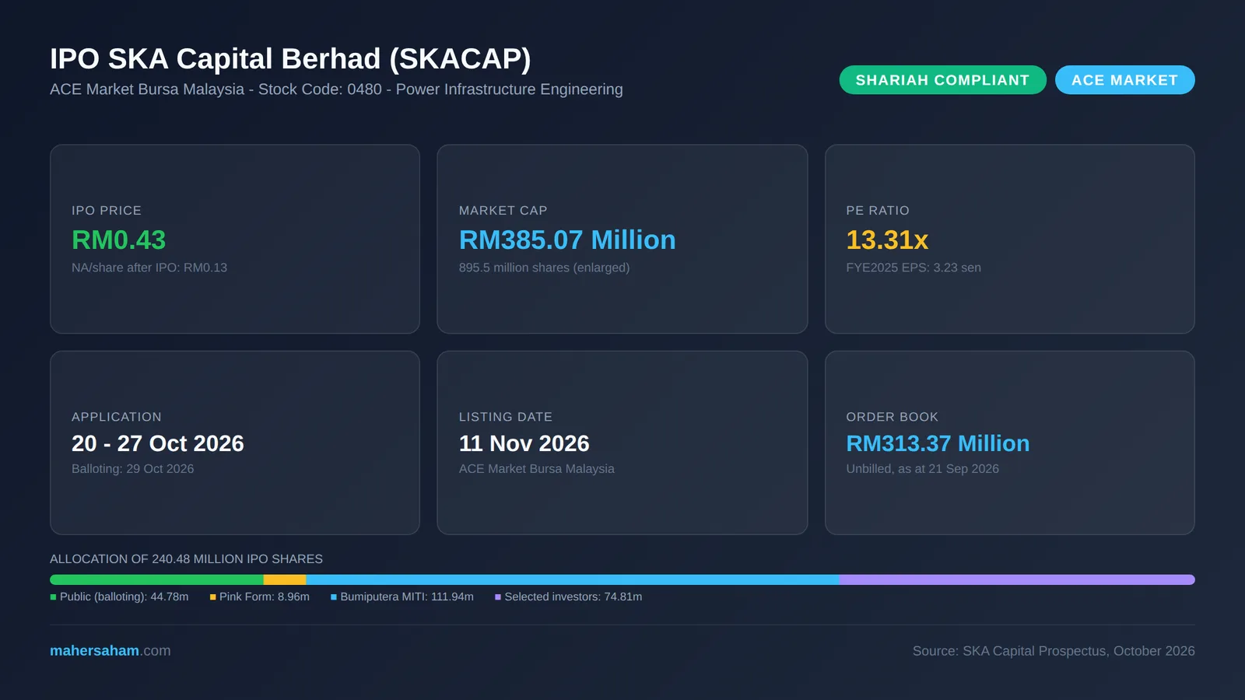Click the ALLOCATION OF 240.48 MILLION IPO SHARES heading
1245x700 pixels.
186,559
